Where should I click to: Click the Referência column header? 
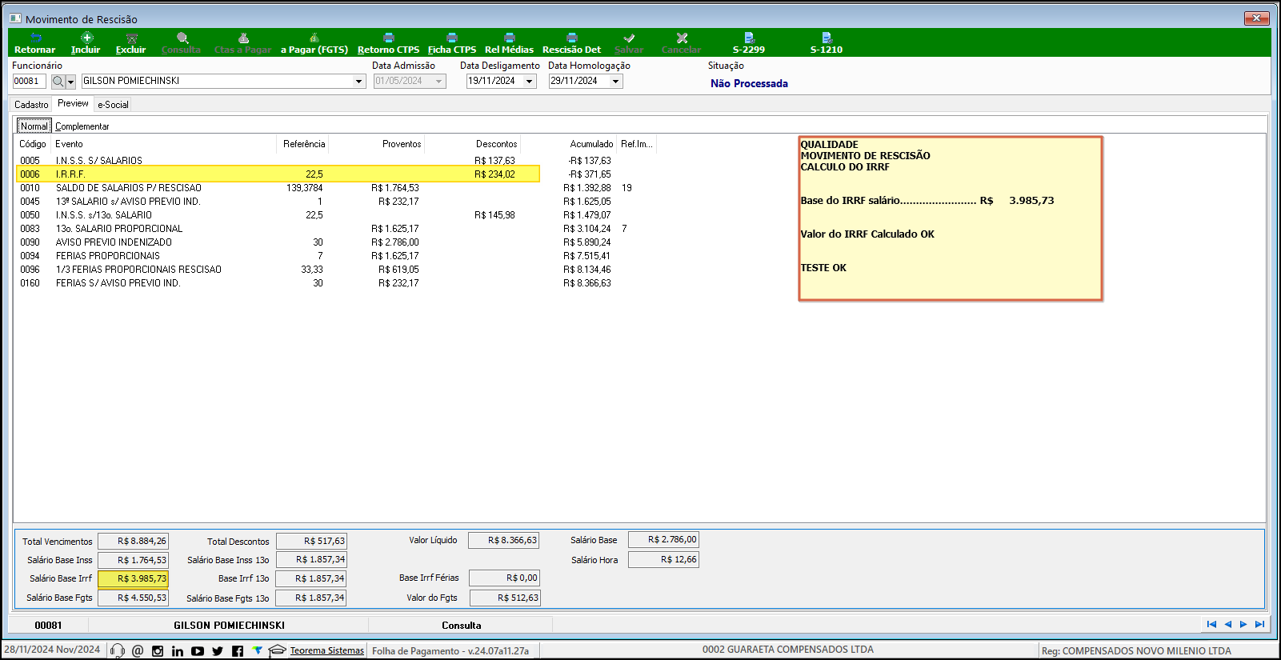tap(302, 144)
